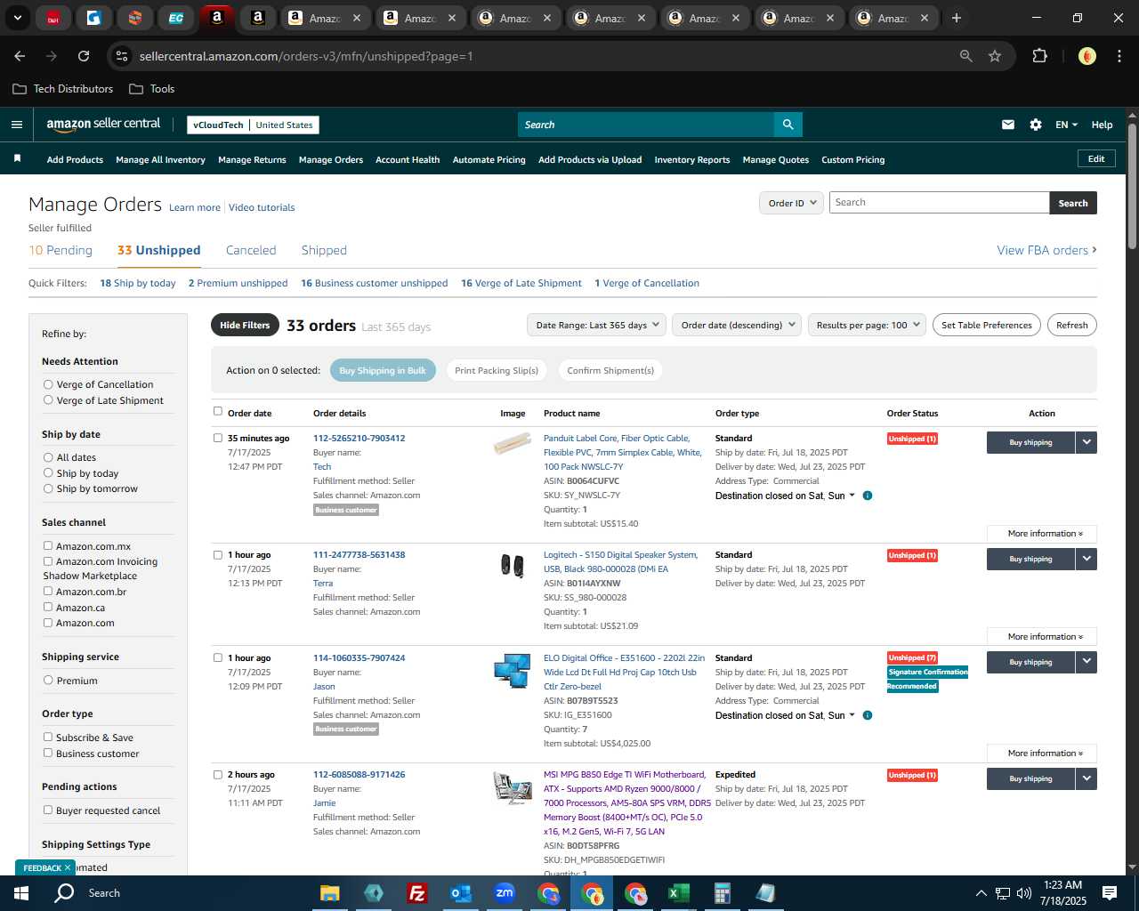Open Order date (descending) sort dropdown
The height and width of the screenshot is (911, 1139).
[x=737, y=325]
